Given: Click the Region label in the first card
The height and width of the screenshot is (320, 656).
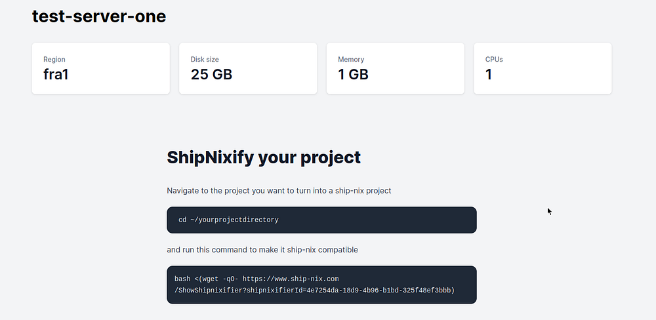Looking at the screenshot, I should point(54,60).
